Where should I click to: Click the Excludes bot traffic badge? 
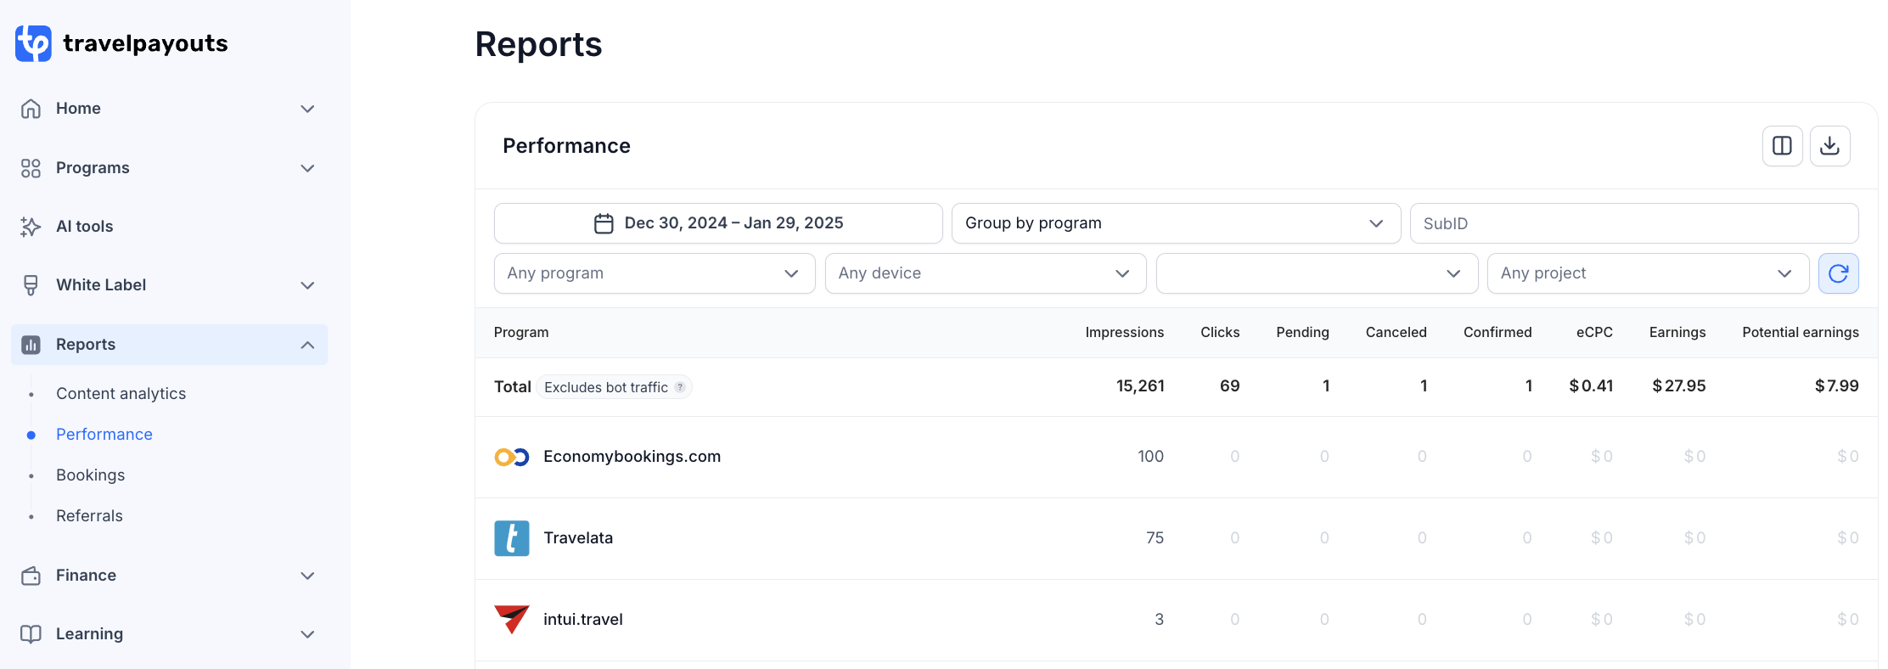(615, 387)
